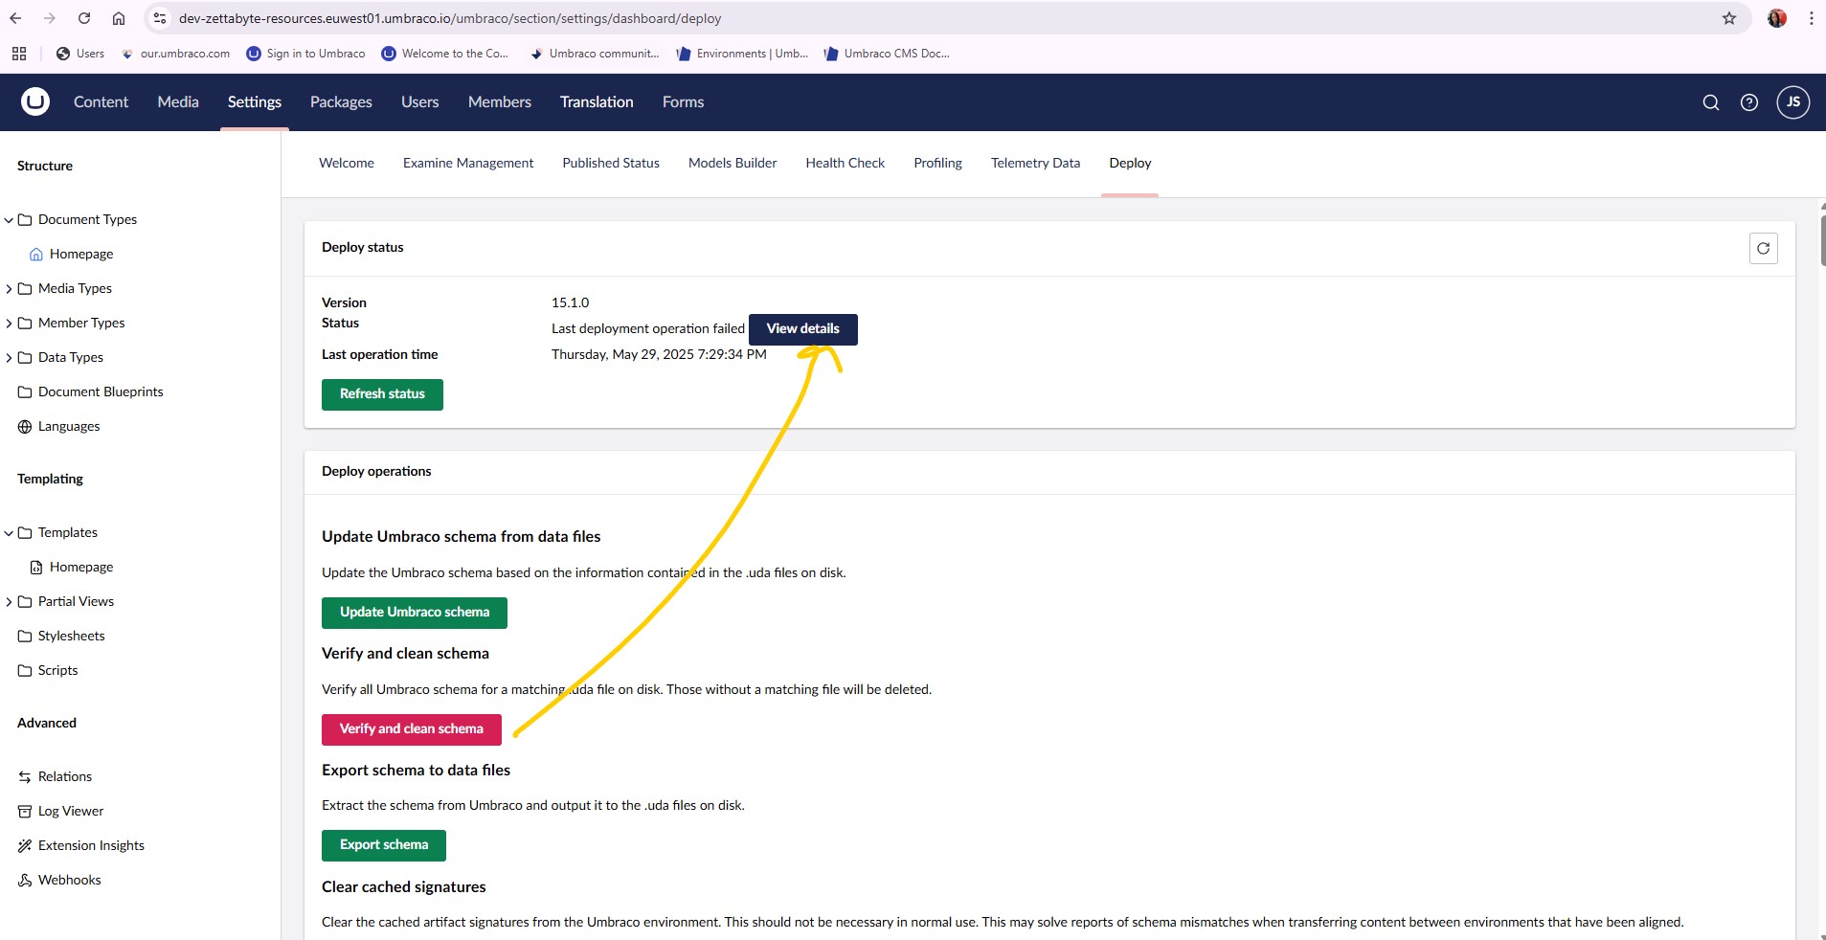The height and width of the screenshot is (940, 1826).
Task: Open the browser apps grid icon
Action: click(19, 54)
